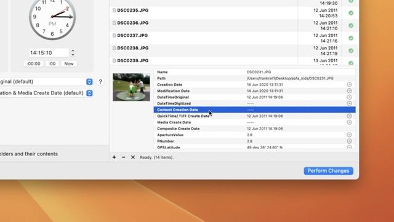Click the arrow icon in the Modification Date row
The height and width of the screenshot is (222, 394).
coord(349,91)
